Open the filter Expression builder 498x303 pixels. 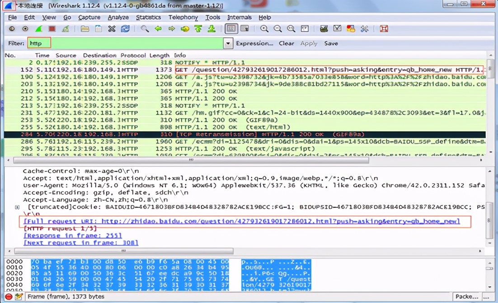[254, 43]
